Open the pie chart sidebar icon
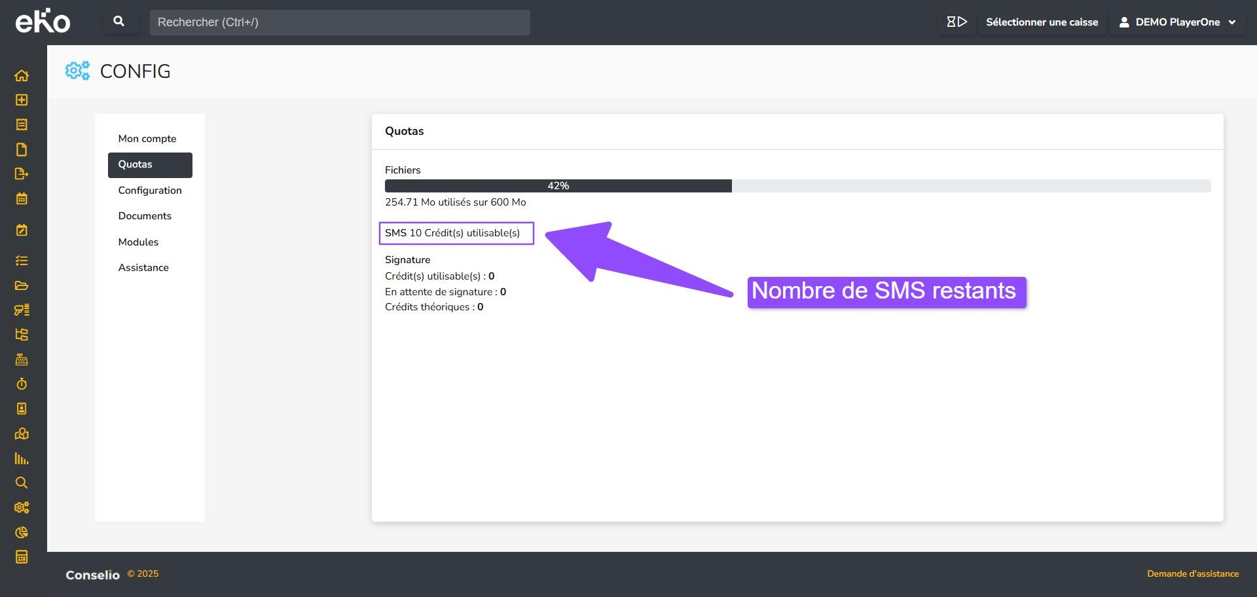The image size is (1257, 597). [22, 532]
